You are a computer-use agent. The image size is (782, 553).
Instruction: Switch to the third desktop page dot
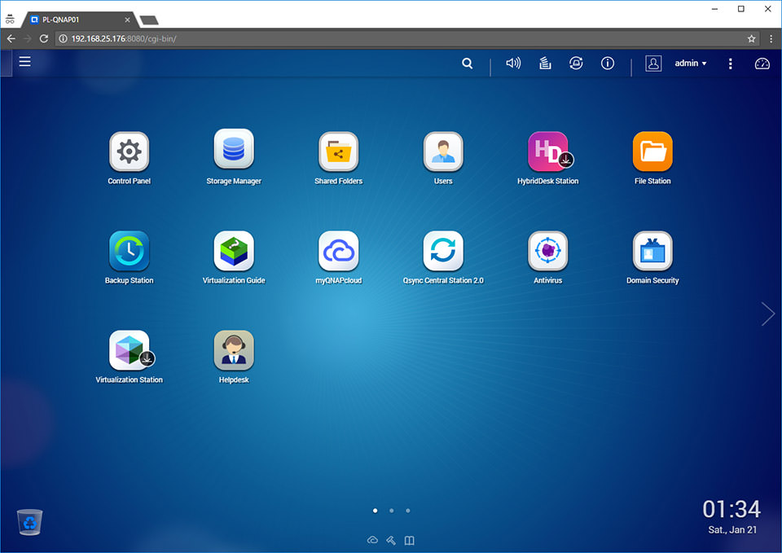coord(408,511)
